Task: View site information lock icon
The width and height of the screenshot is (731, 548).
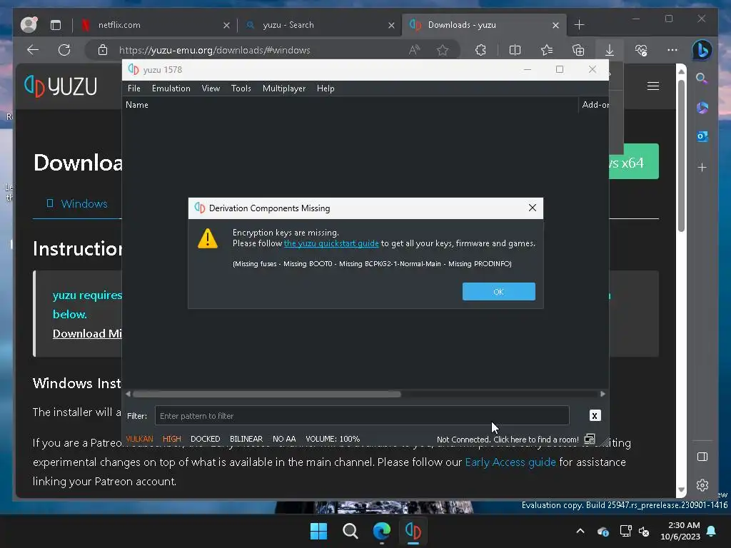Action: click(x=103, y=50)
